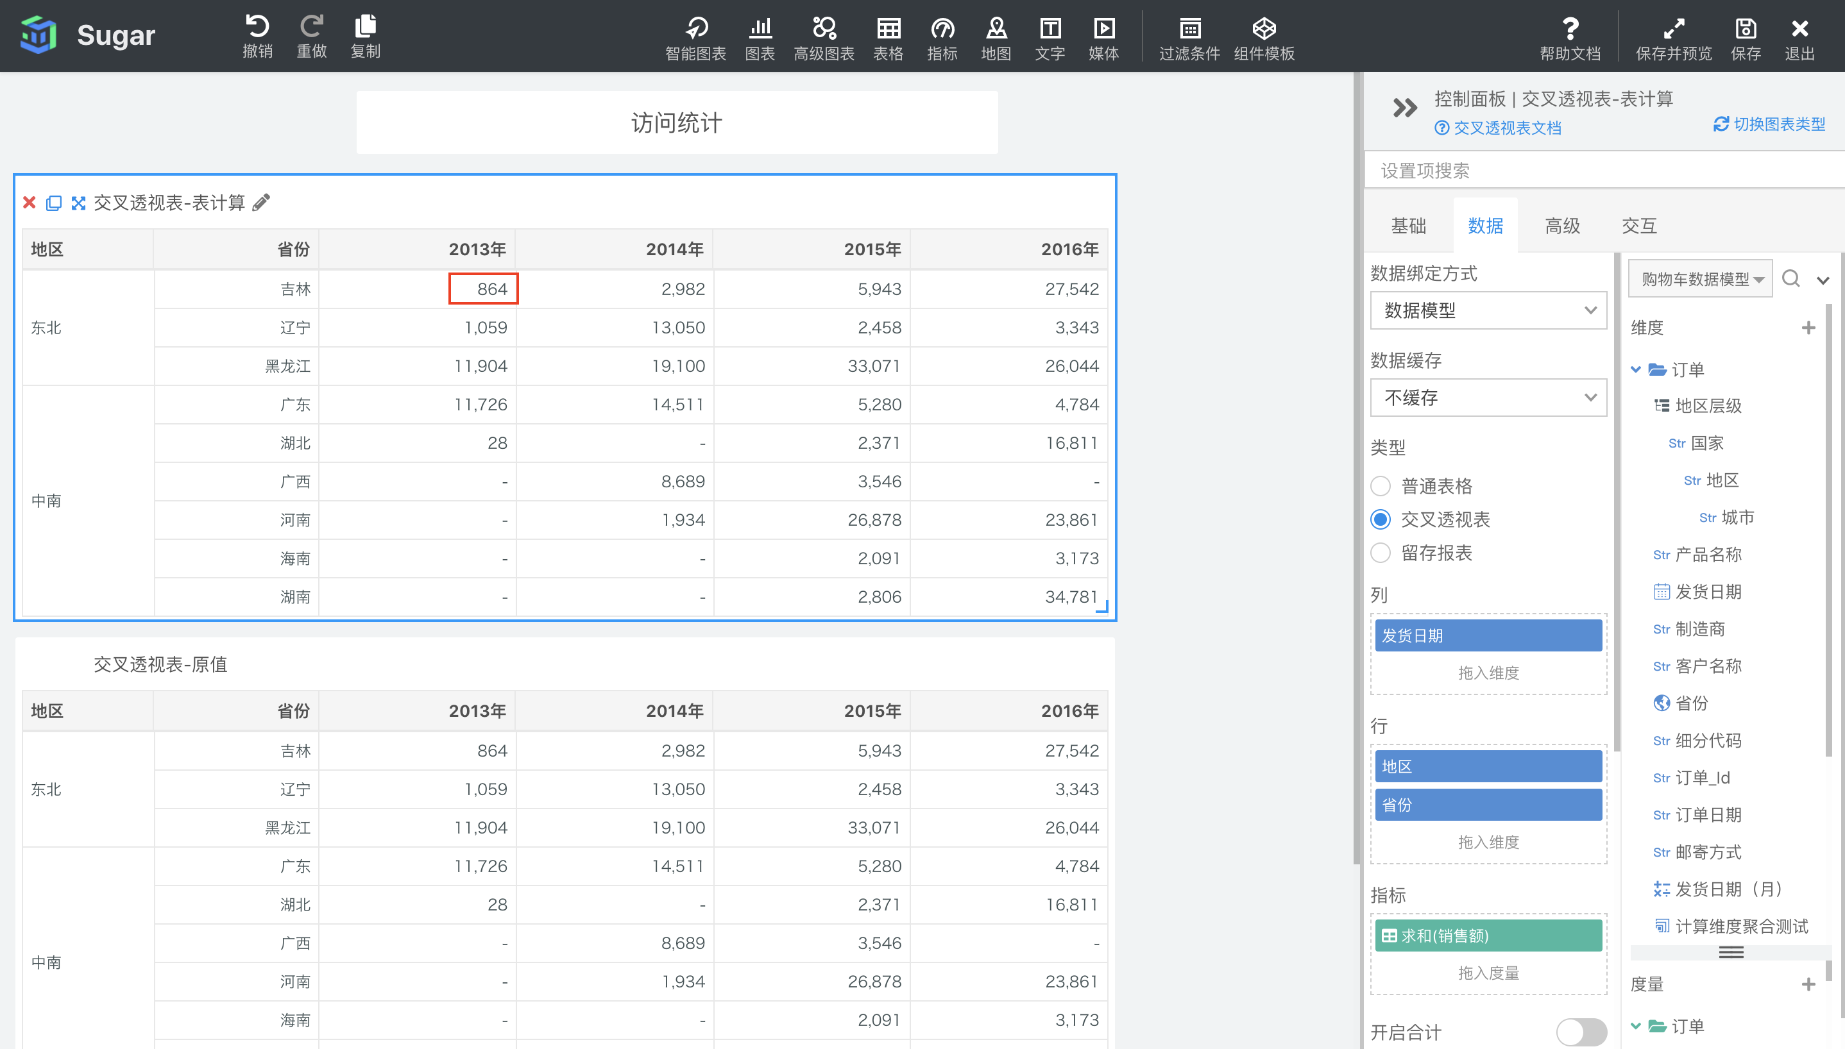
Task: Open the 表格 table menu
Action: [x=888, y=38]
